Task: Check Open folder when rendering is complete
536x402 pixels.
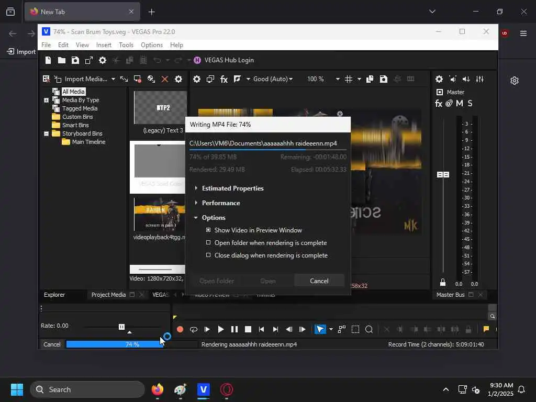Action: [x=208, y=243]
